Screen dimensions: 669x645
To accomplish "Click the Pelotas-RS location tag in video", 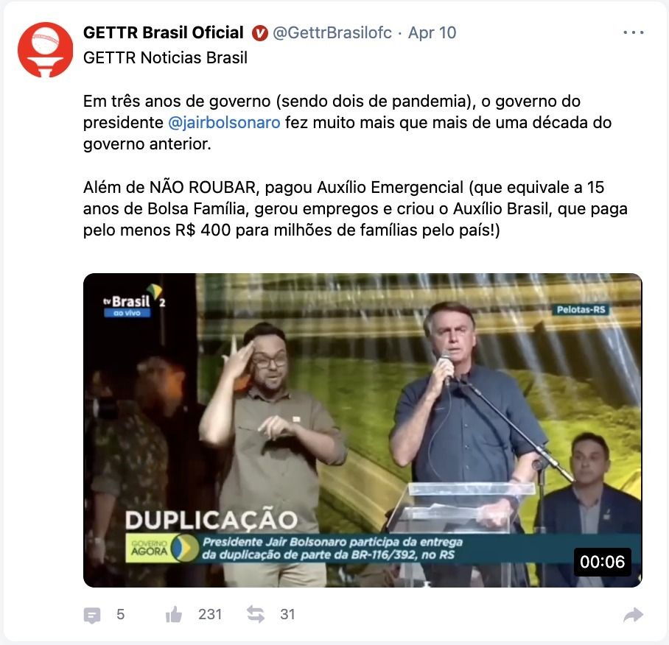I will tap(581, 309).
